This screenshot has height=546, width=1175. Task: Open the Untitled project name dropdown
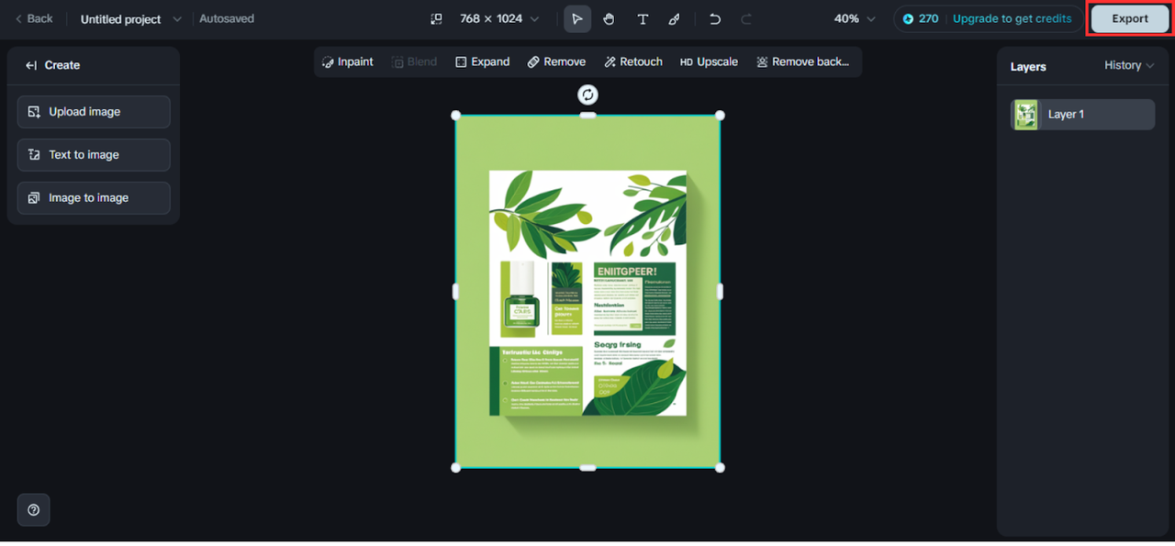point(131,18)
